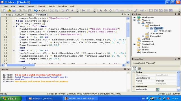Click the Pause button in toolbar

coord(89,11)
